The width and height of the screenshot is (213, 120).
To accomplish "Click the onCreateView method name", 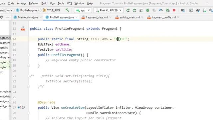I will (73, 108).
